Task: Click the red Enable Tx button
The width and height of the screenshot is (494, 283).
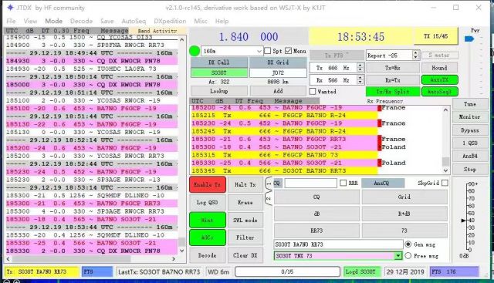Action: click(x=208, y=184)
